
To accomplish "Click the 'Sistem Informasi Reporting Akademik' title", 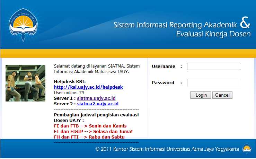I will (x=175, y=25).
